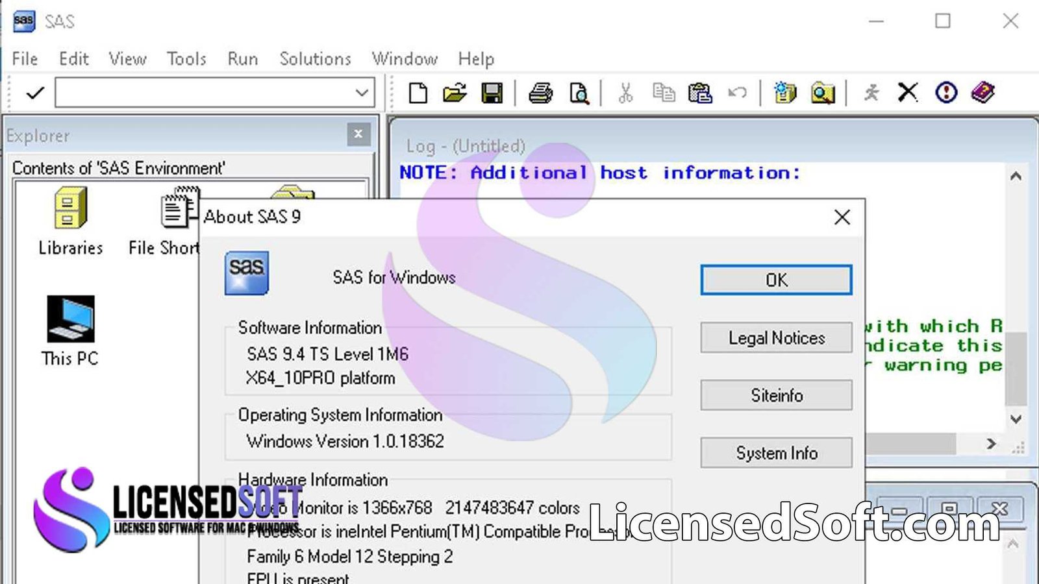Open the Print Preview icon
The height and width of the screenshot is (584, 1039).
580,92
